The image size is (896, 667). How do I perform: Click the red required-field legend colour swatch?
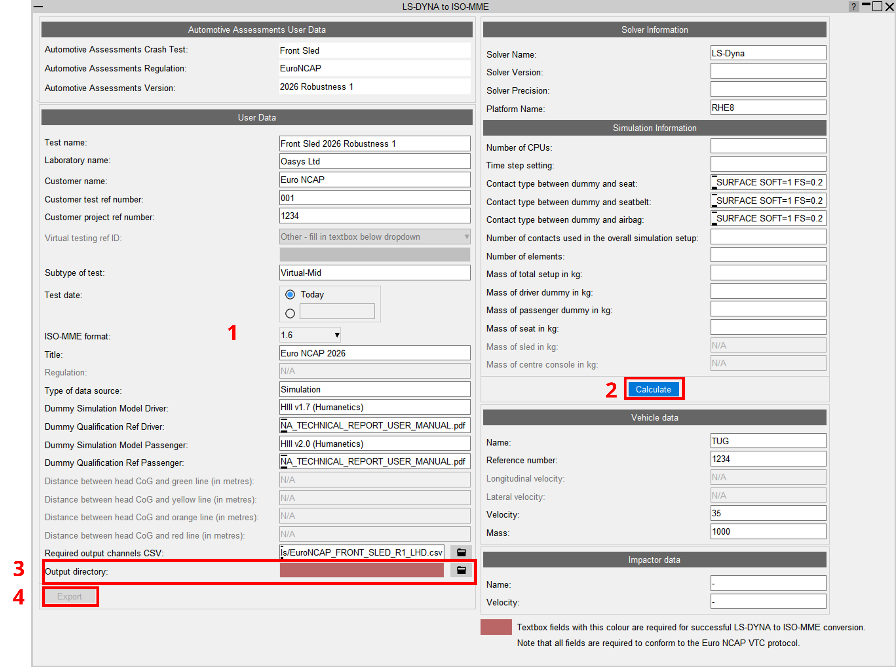tap(496, 627)
